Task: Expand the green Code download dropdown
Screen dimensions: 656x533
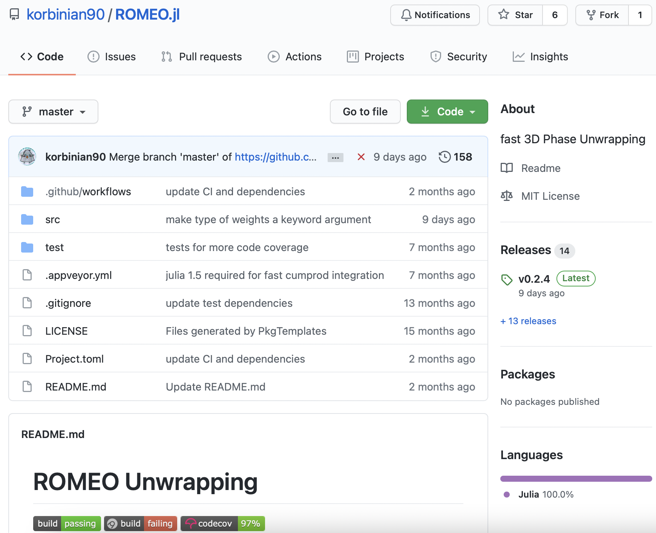Action: 447,112
